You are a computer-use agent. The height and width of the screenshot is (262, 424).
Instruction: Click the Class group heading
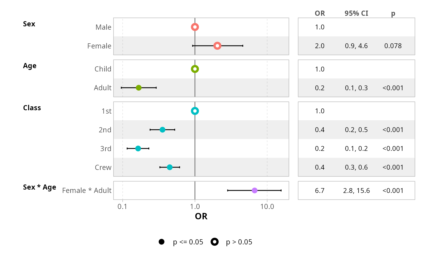(32, 108)
